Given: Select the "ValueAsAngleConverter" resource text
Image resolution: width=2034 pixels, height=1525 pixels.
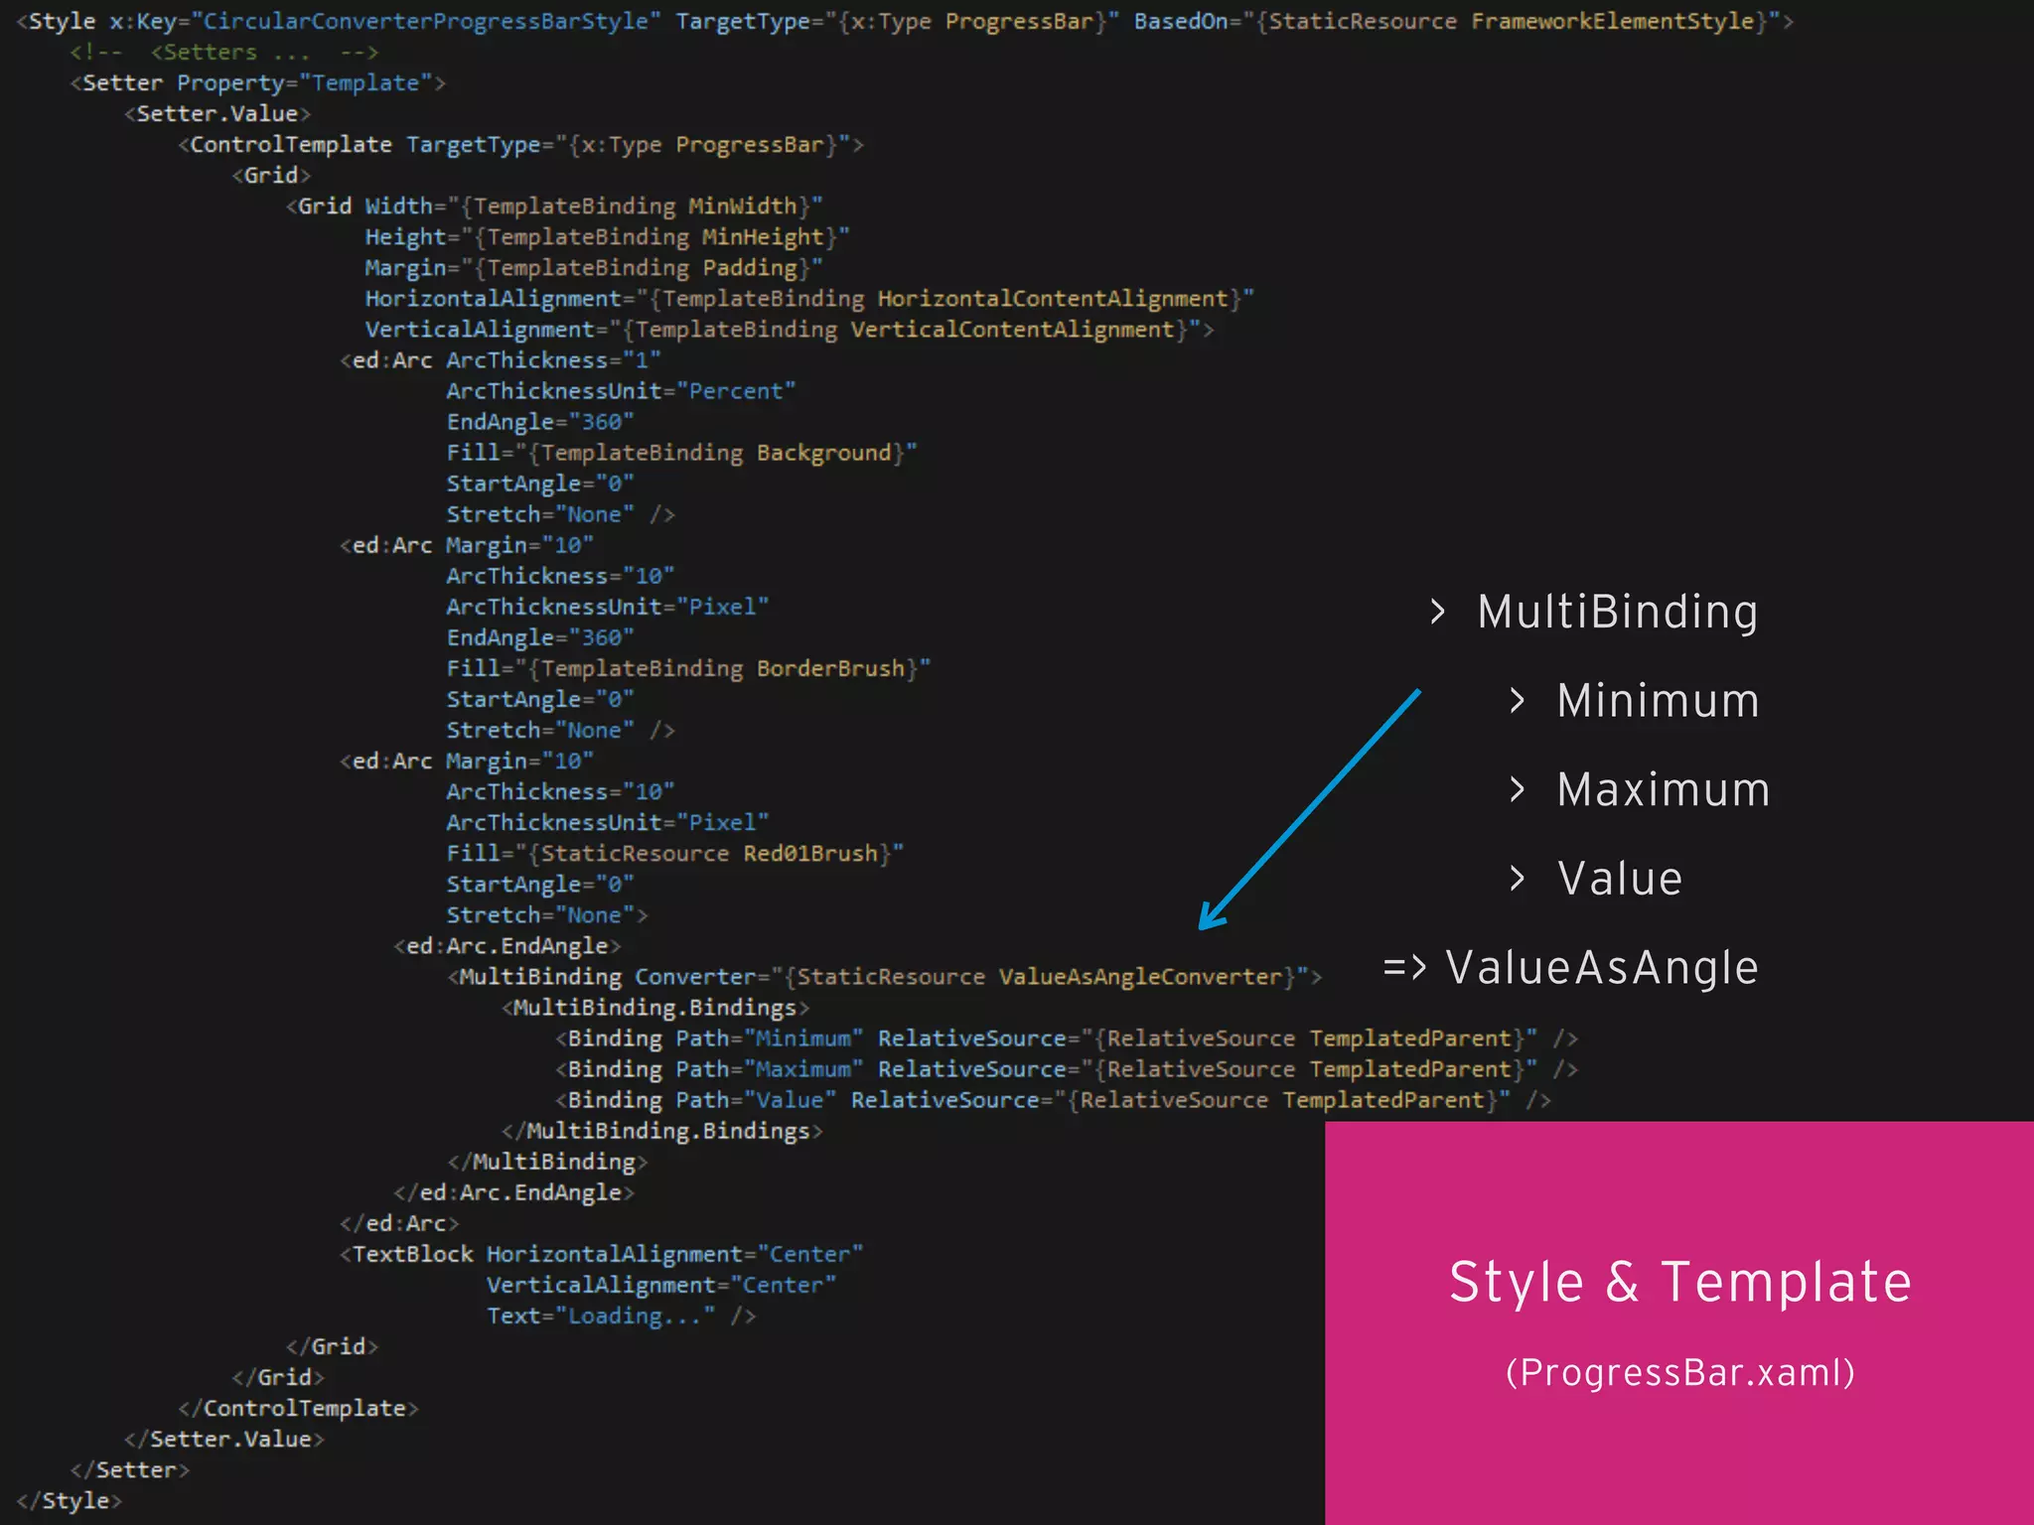Looking at the screenshot, I should (x=1140, y=977).
